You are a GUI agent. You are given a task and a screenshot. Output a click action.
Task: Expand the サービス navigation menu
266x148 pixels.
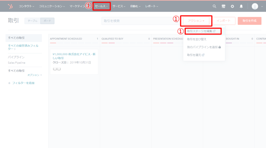(x=119, y=6)
